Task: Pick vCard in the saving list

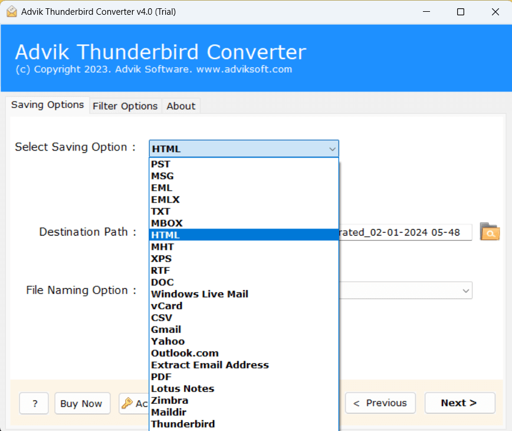Action: point(244,306)
